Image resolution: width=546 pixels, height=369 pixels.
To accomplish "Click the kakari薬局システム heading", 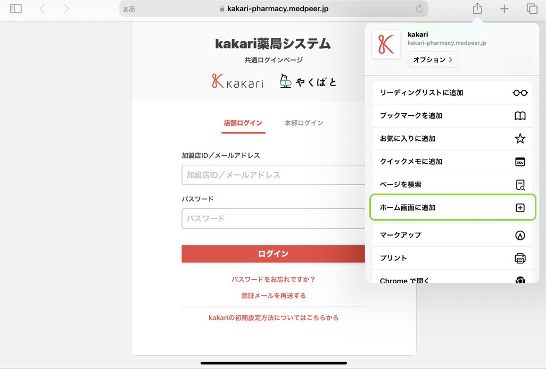I will tap(273, 44).
